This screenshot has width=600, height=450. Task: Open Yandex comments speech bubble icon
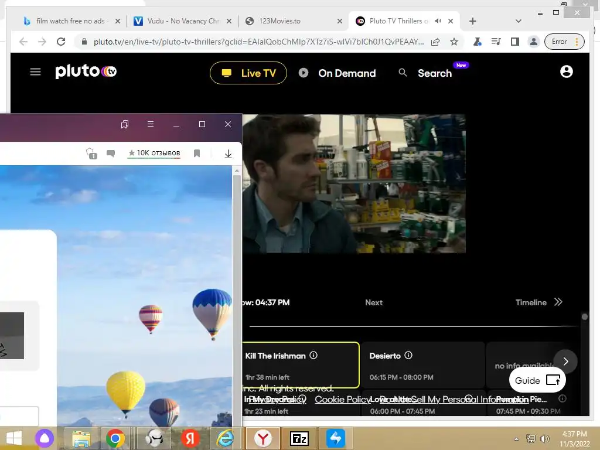coord(111,154)
